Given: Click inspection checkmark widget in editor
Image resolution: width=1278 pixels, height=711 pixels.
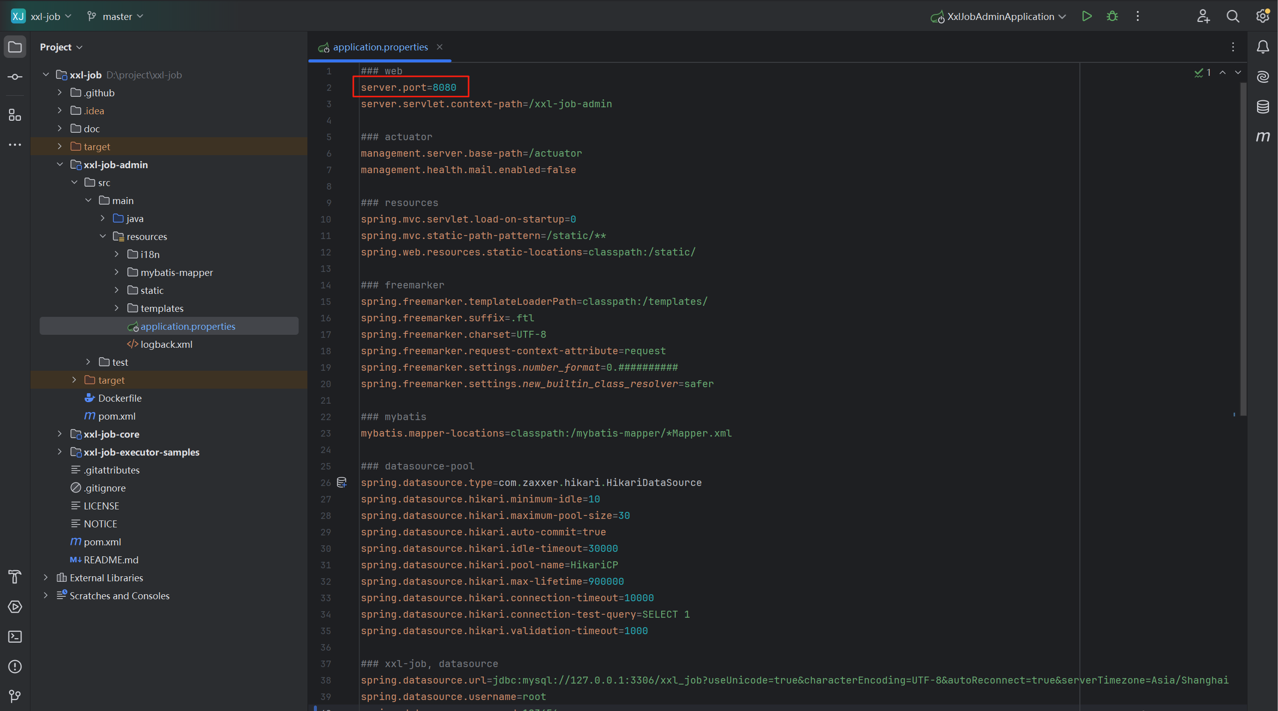Looking at the screenshot, I should click(x=1203, y=73).
